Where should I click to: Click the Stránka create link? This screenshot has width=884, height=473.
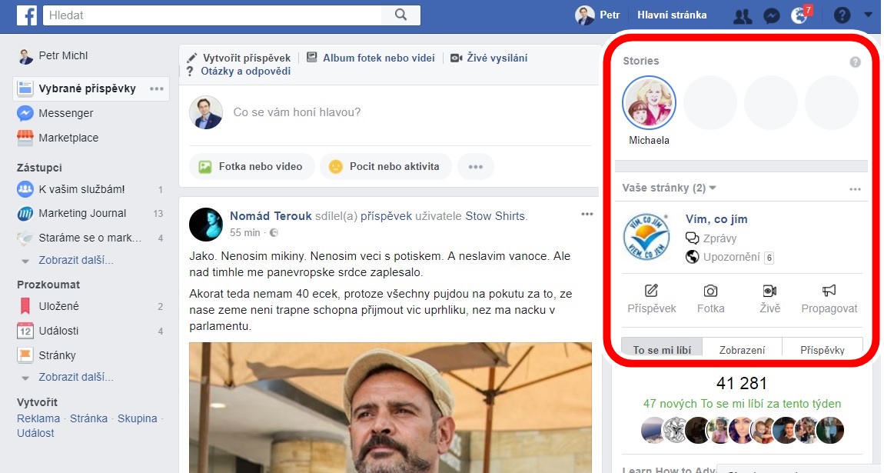[x=88, y=419]
